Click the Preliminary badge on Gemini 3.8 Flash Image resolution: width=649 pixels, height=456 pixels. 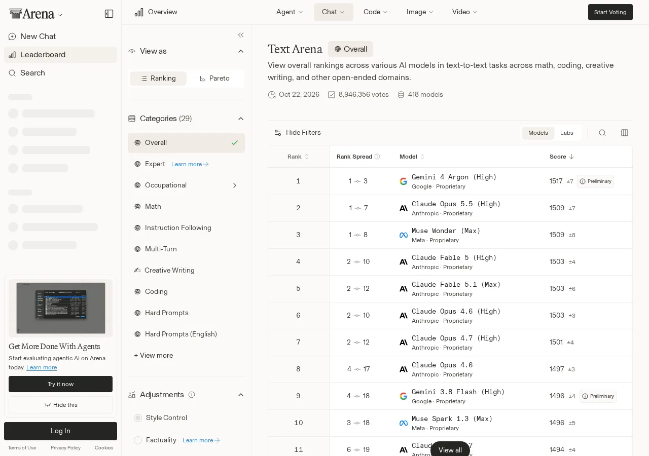[x=598, y=396]
